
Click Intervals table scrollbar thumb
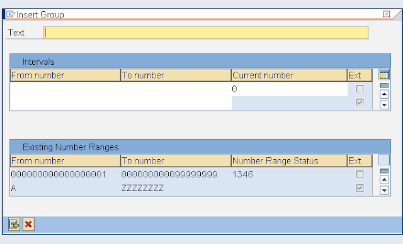[x=384, y=86]
